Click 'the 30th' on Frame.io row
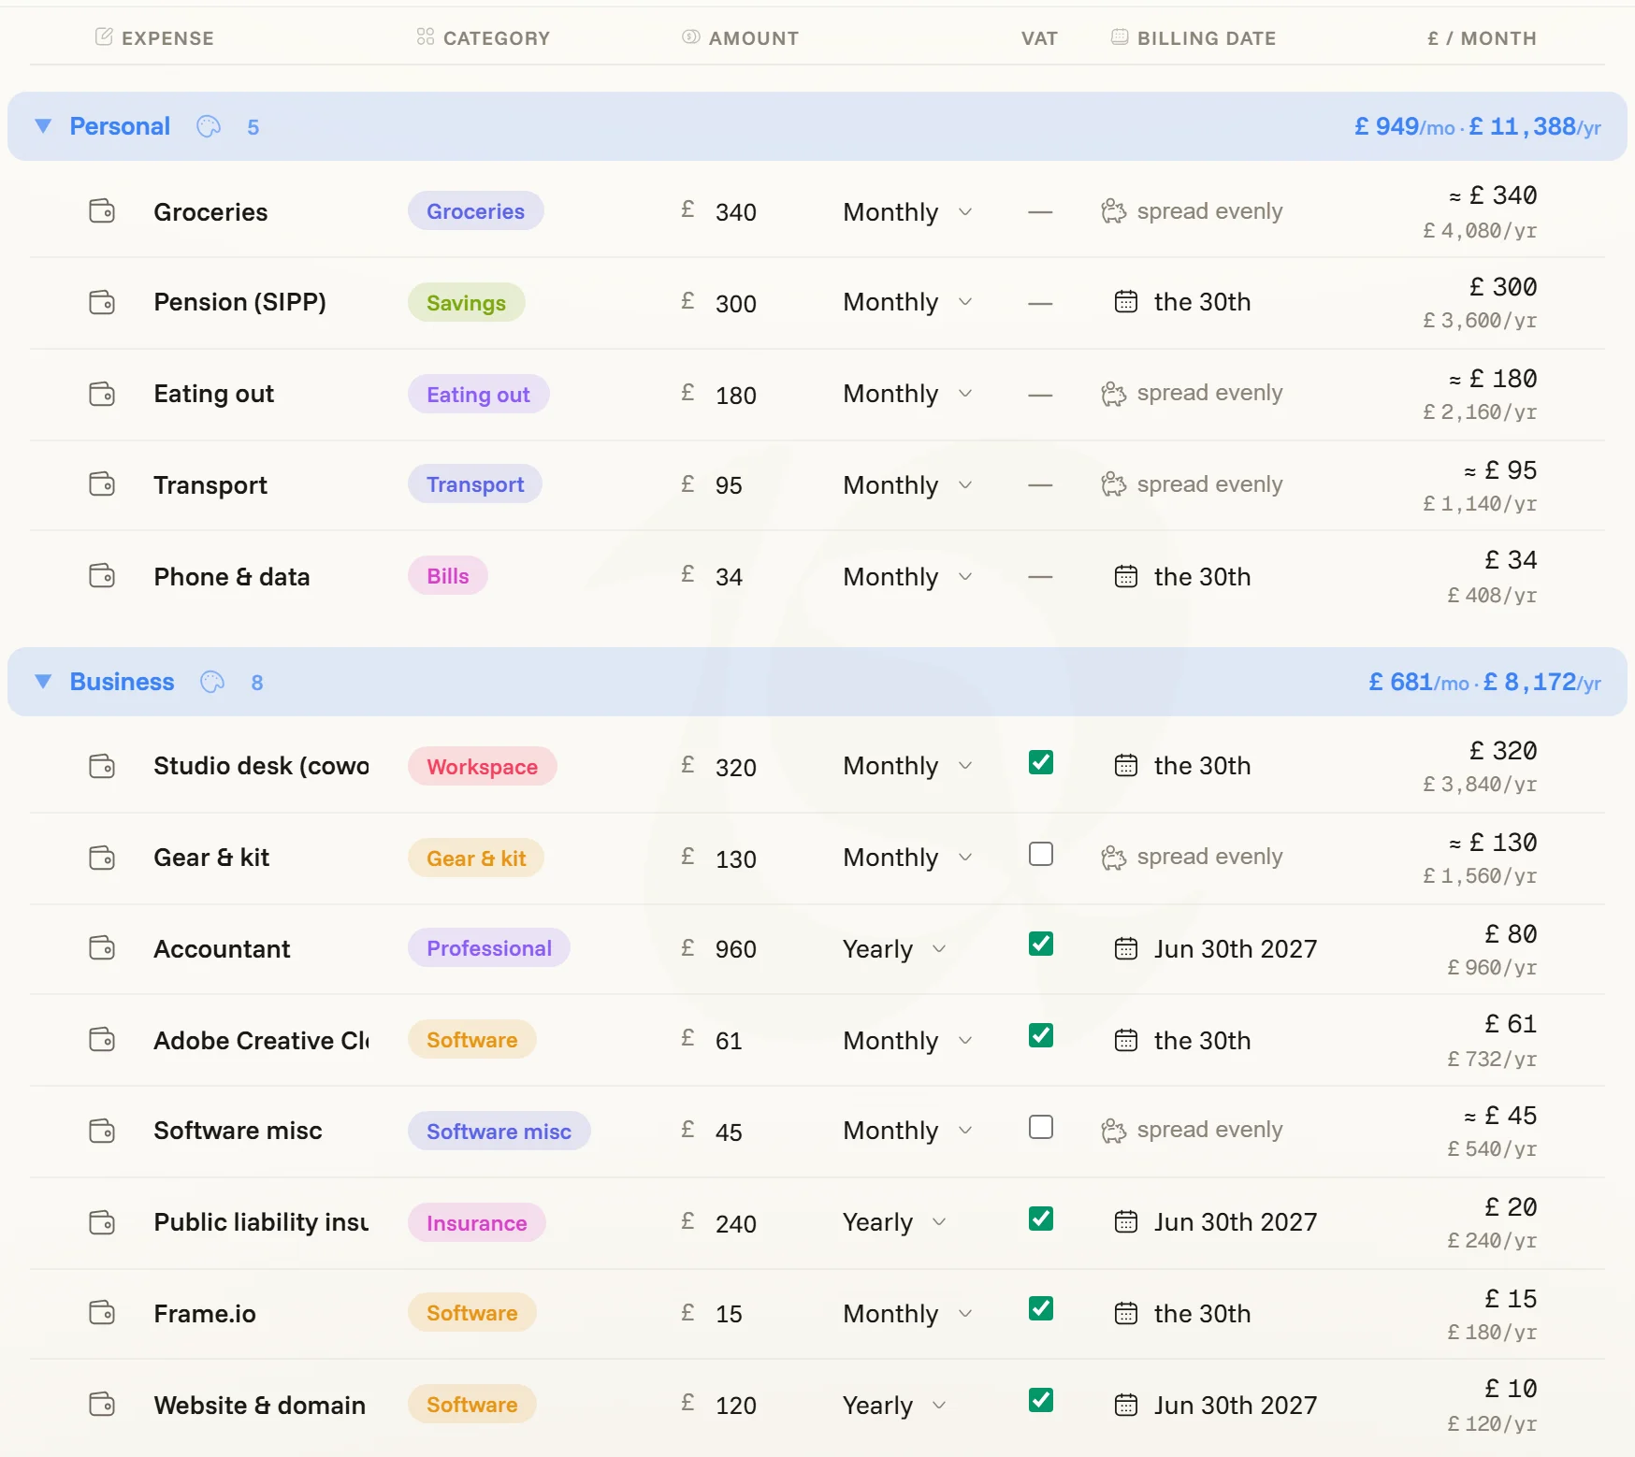 pyautogui.click(x=1202, y=1314)
